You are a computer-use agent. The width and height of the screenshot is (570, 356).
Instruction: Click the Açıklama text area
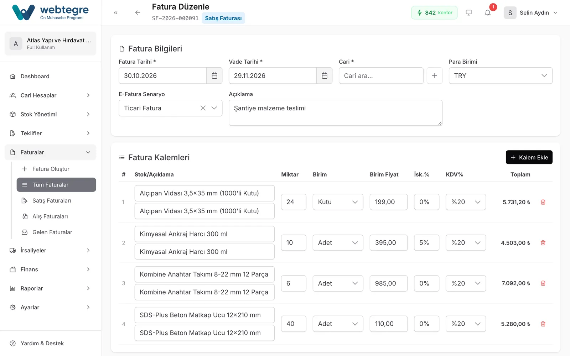(x=336, y=112)
